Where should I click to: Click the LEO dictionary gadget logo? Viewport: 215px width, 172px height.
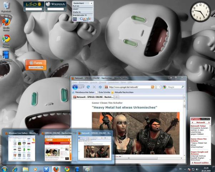(34, 4)
